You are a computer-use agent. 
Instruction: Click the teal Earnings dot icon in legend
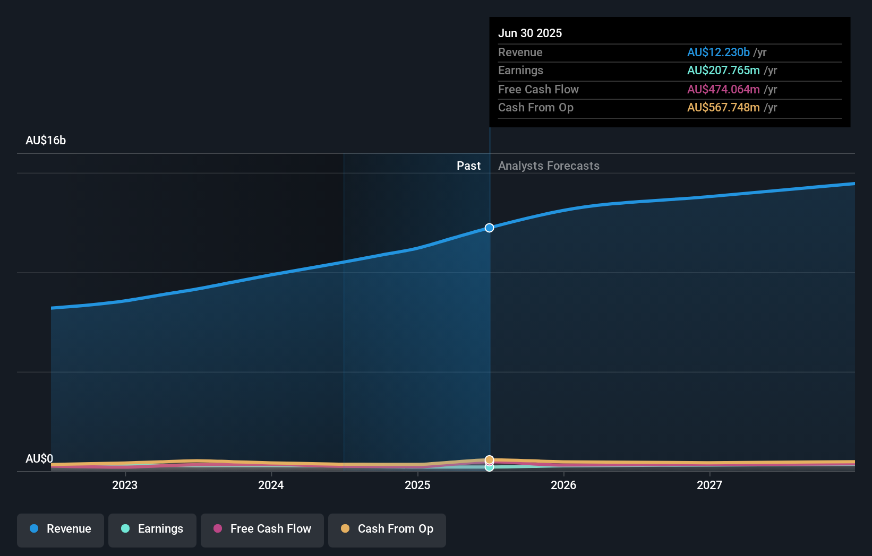click(125, 528)
